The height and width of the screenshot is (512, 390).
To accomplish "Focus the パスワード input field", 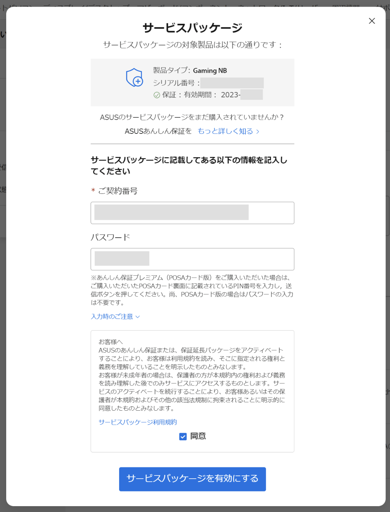I will 192,259.
